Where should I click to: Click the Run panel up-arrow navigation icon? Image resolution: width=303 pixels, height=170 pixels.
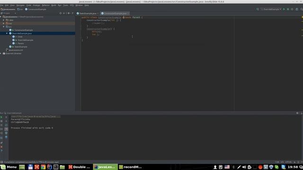click(6, 117)
